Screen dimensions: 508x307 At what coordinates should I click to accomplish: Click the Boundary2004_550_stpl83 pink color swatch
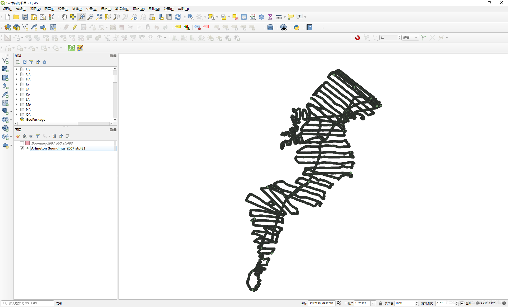28,143
